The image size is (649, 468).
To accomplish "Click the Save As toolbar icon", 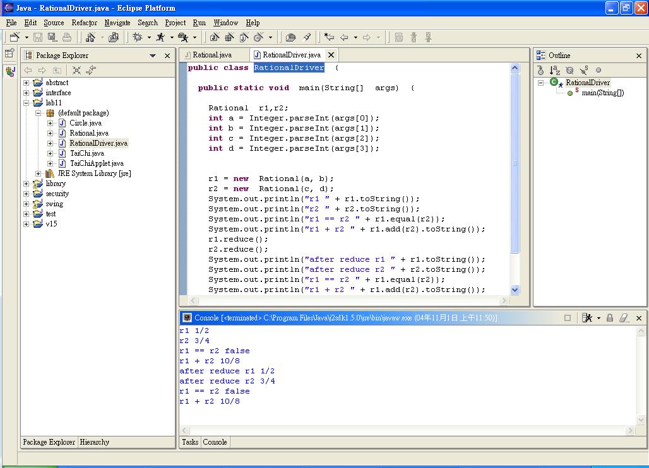I will [x=52, y=37].
